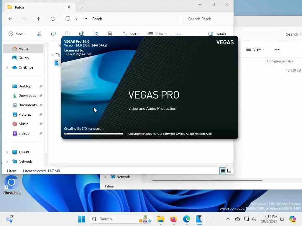Go up one folder level
Screen dimensions: 302x226
click(x=39, y=19)
